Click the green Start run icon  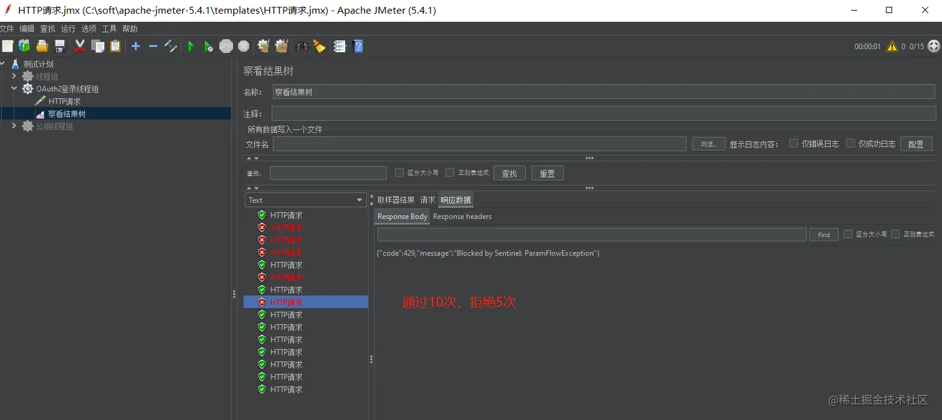(x=191, y=46)
